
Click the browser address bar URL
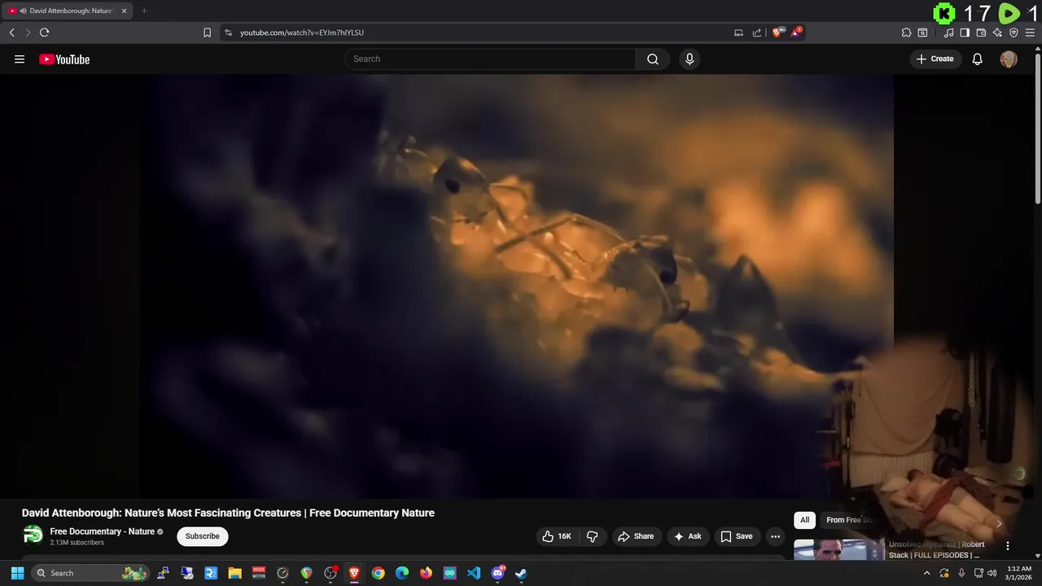(302, 33)
